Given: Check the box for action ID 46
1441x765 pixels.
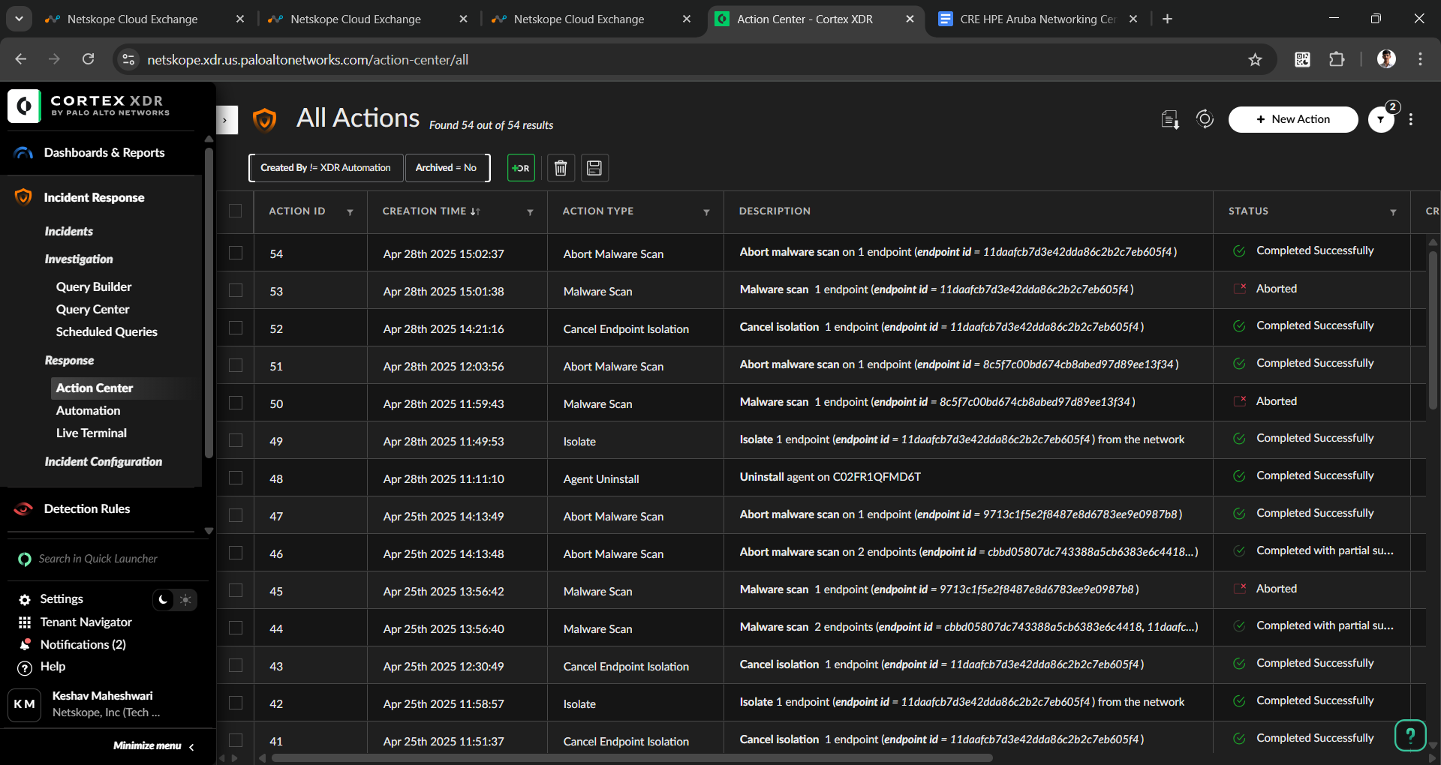Looking at the screenshot, I should pos(236,553).
